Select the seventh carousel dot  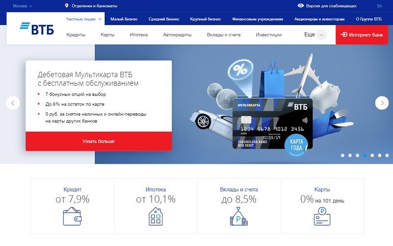pos(387,155)
